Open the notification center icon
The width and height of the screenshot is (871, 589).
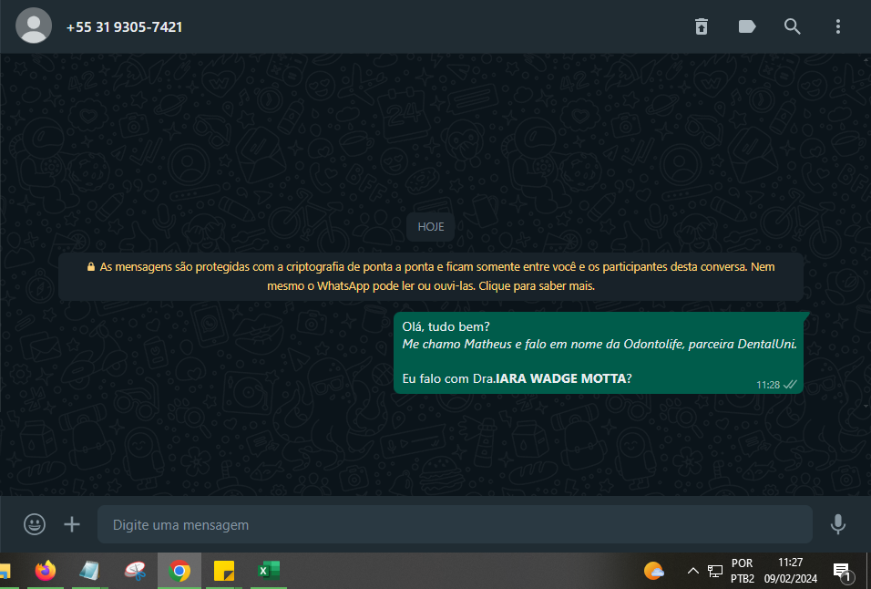(x=843, y=572)
